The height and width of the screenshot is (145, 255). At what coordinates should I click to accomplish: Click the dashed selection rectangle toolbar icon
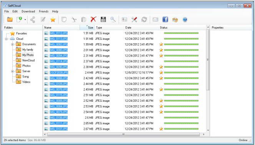click(x=156, y=20)
